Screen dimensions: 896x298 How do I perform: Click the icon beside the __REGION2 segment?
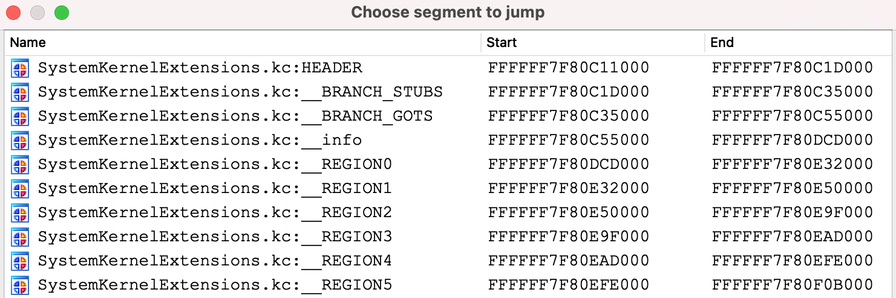[x=20, y=213]
